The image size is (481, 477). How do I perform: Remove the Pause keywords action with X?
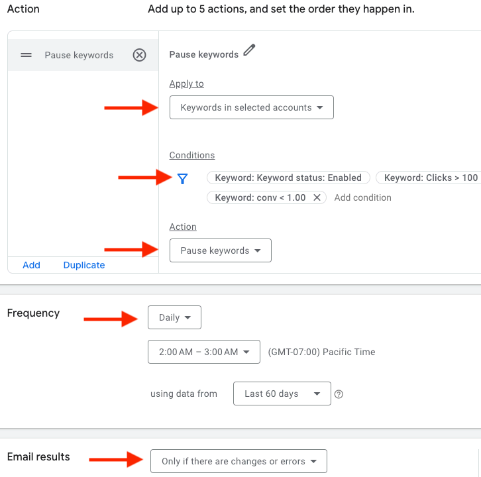tap(139, 55)
